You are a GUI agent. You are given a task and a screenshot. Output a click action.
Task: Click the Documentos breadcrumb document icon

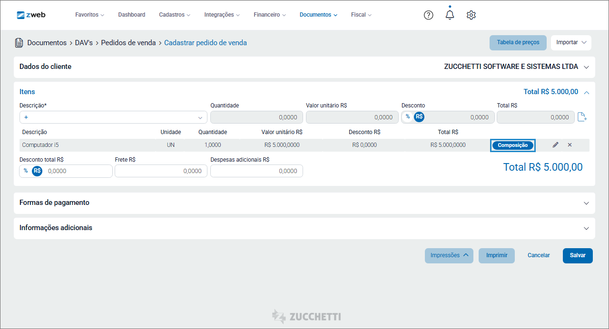click(19, 43)
